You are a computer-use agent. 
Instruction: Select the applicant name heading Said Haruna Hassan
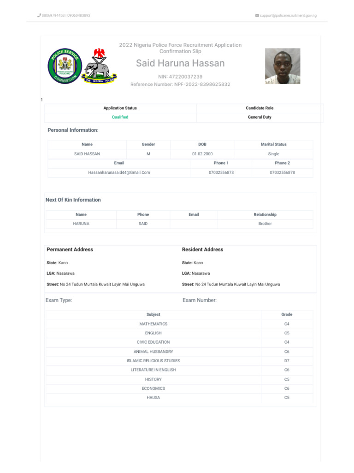tap(180, 63)
